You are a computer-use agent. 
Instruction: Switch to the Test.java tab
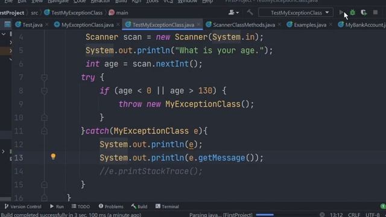coord(29,25)
